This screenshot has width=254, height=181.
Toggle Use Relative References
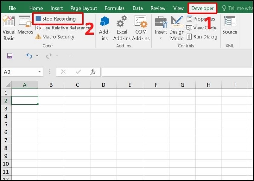[x=62, y=28]
